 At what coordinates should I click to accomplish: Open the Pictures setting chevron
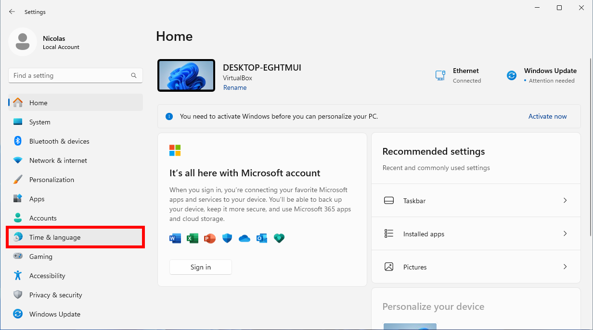click(565, 267)
